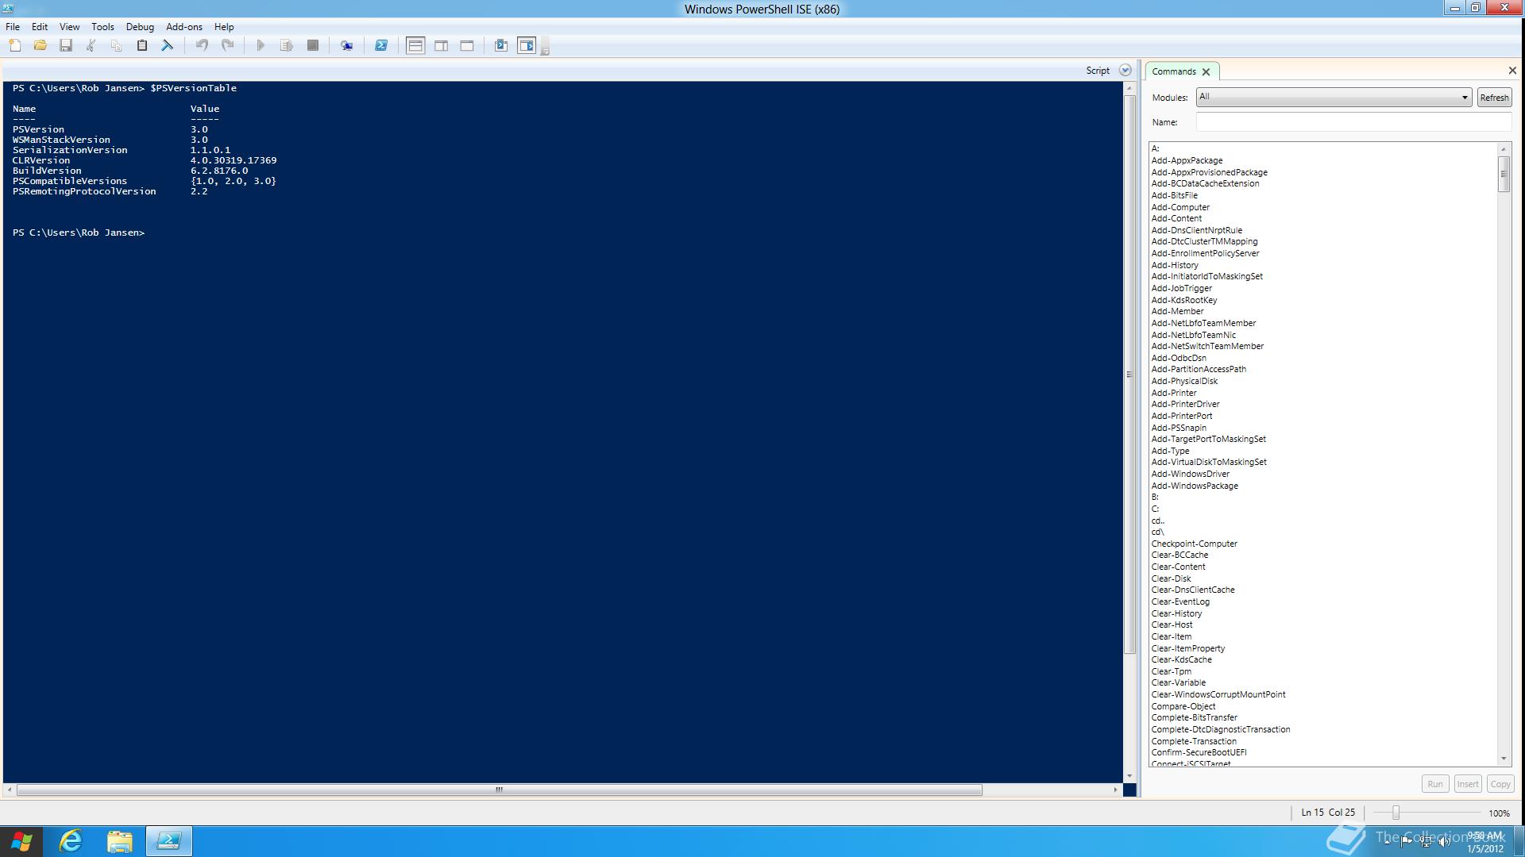The width and height of the screenshot is (1525, 857).
Task: Open New Remote PowerShell Tab
Action: tap(347, 46)
